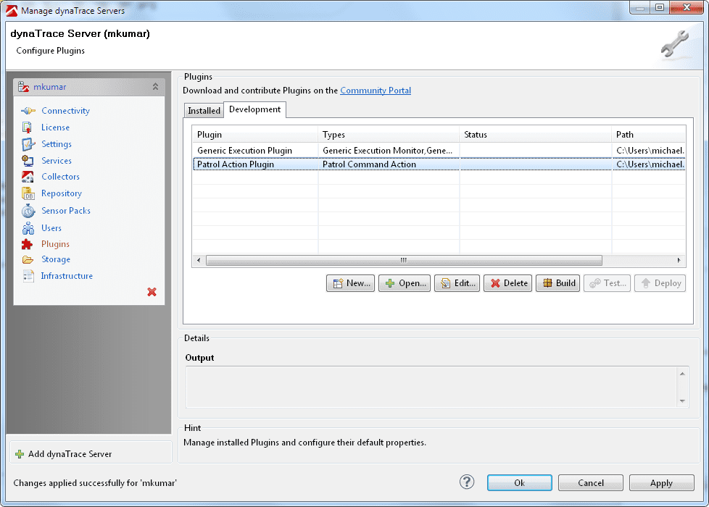Image resolution: width=709 pixels, height=507 pixels.
Task: Open help with question mark icon
Action: click(x=467, y=482)
